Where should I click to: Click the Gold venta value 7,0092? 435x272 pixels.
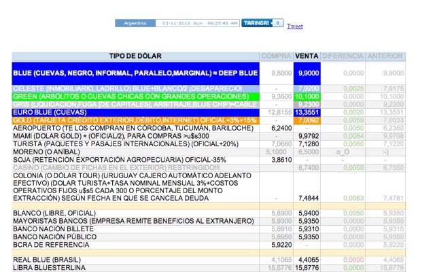click(307, 120)
